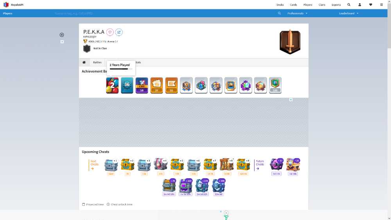391x220 pixels.
Task: Click the +2 golden chest
Action: tap(127, 165)
